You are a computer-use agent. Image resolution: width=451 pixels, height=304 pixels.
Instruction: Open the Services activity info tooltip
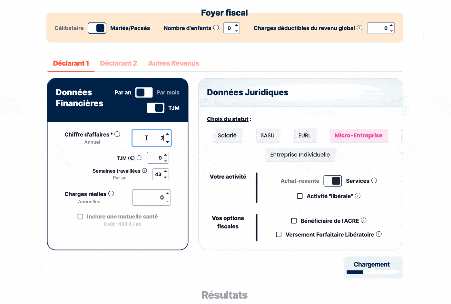click(375, 181)
